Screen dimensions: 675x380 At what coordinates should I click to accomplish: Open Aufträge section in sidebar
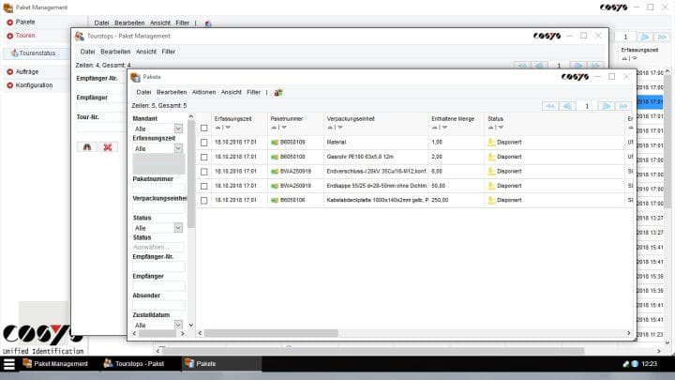[27, 71]
